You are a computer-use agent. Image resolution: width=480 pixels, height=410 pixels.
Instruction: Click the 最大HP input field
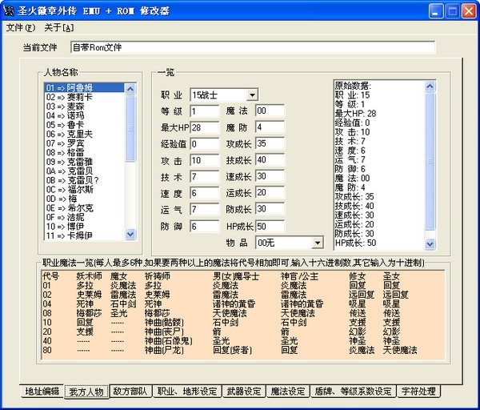[205, 127]
